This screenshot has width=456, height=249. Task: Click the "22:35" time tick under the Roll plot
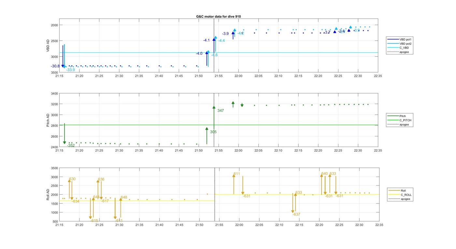[379, 225]
